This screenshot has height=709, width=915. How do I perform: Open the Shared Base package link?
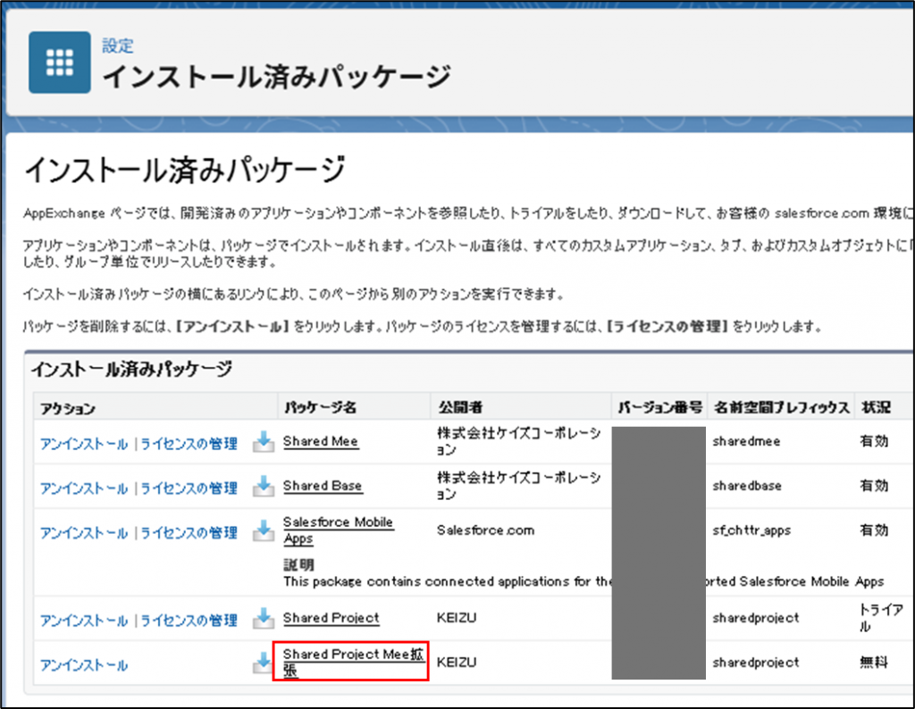[x=322, y=486]
